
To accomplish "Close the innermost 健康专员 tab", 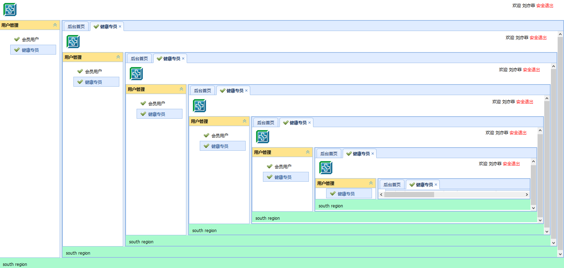I will click(436, 185).
